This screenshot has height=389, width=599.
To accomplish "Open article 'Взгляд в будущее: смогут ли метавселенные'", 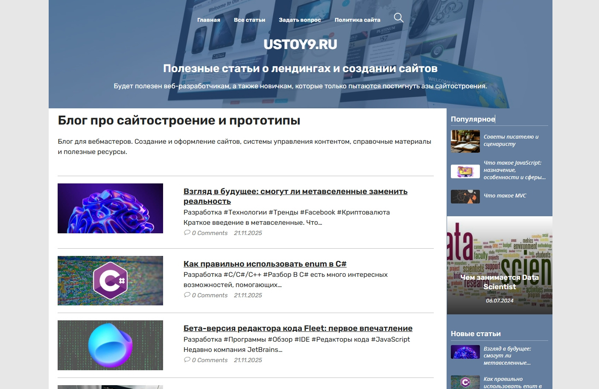I will pyautogui.click(x=295, y=196).
